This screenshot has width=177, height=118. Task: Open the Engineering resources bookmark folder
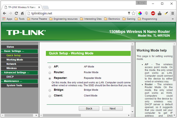[x=64, y=19]
